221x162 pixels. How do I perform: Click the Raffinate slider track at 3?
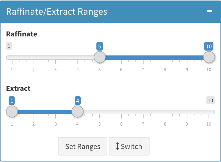pos(56,58)
